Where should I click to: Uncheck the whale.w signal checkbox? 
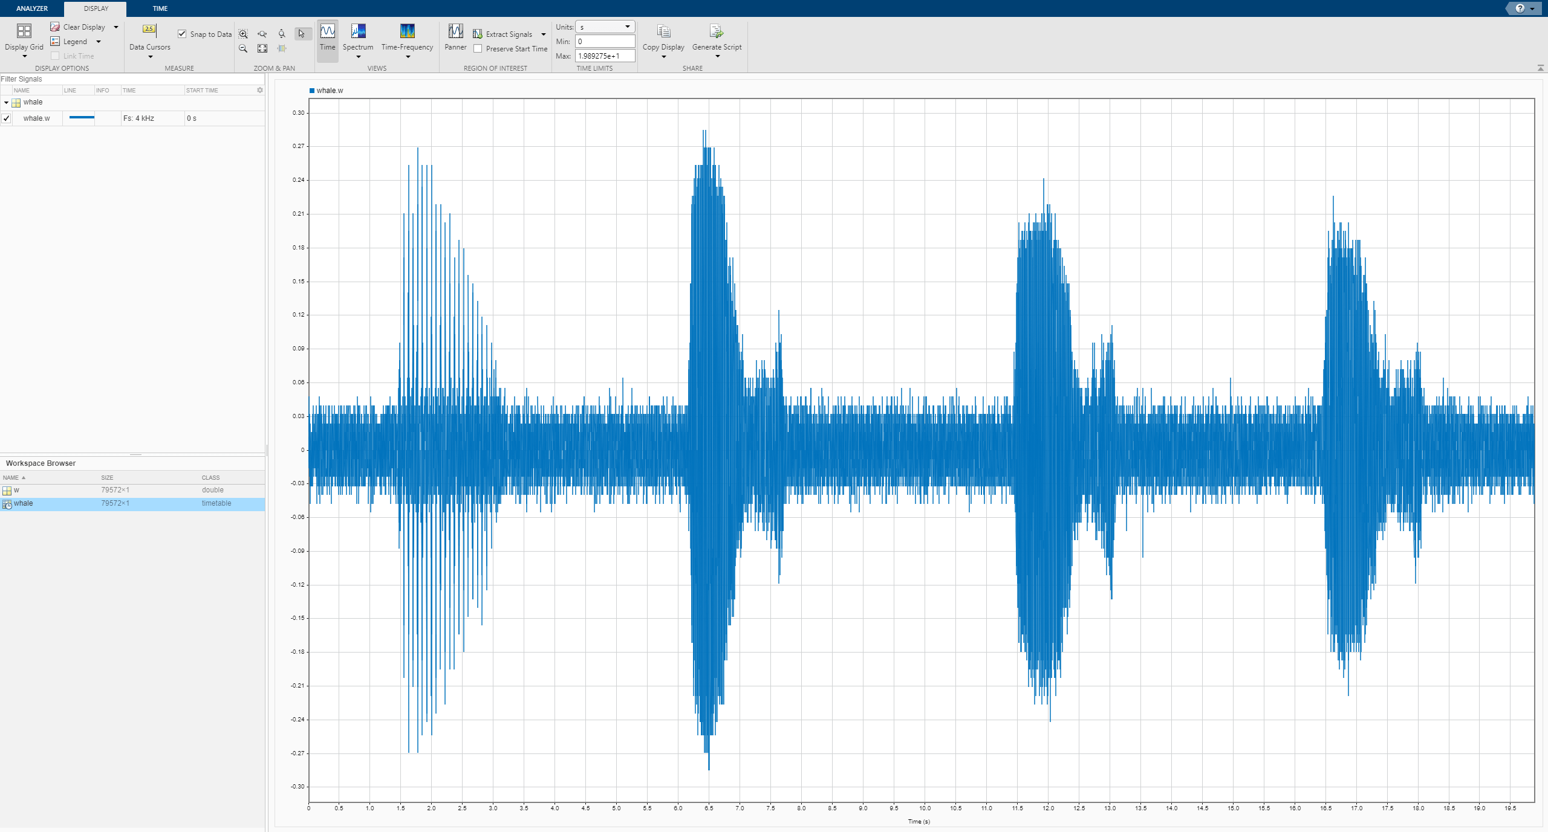pyautogui.click(x=6, y=118)
